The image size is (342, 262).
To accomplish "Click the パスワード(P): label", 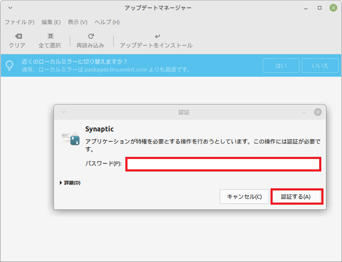I will click(103, 163).
